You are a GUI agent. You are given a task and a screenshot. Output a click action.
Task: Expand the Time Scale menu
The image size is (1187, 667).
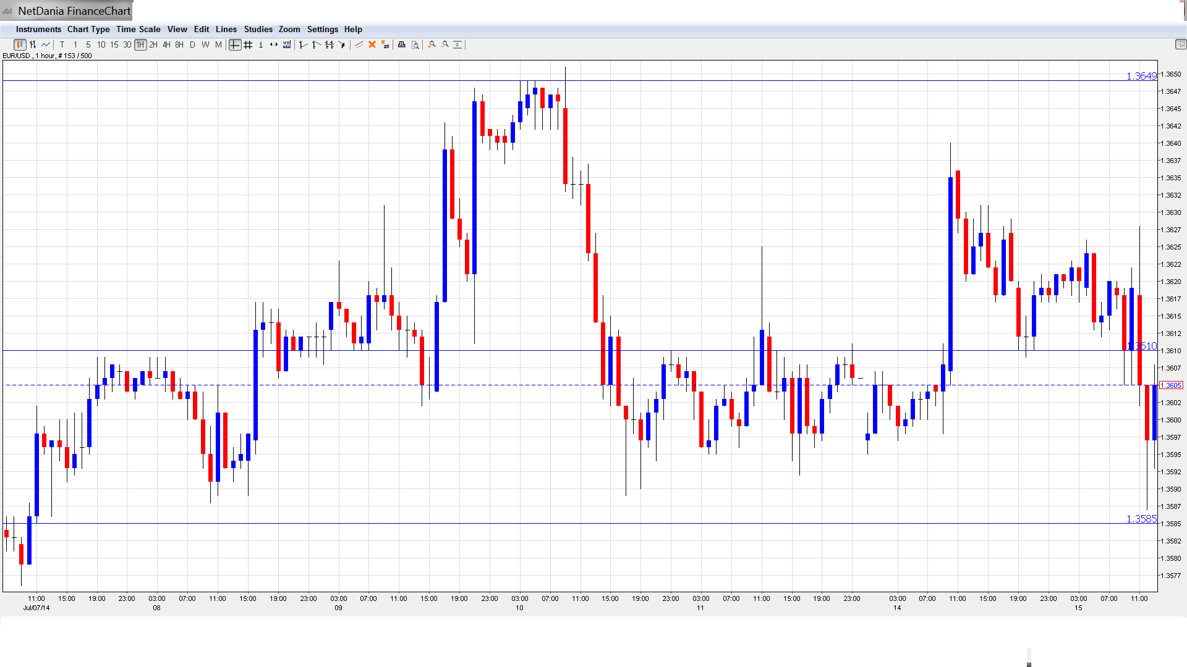pos(138,29)
